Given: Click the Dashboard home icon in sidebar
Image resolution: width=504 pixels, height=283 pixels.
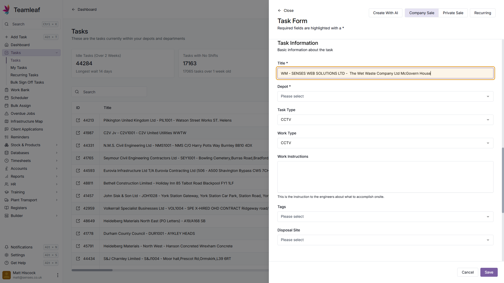Looking at the screenshot, I should click(7, 45).
